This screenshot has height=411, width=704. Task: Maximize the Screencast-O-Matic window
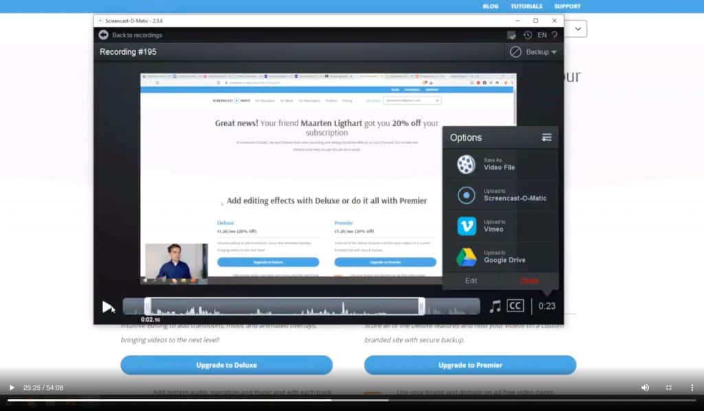pyautogui.click(x=536, y=21)
